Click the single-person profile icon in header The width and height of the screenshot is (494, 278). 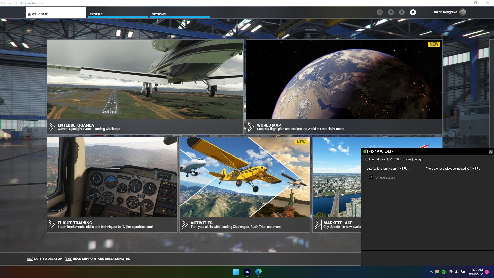coord(402,12)
